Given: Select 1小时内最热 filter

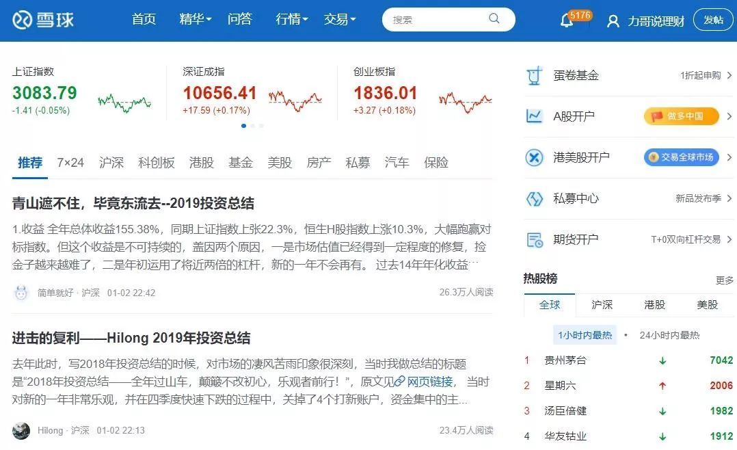Looking at the screenshot, I should point(585,335).
